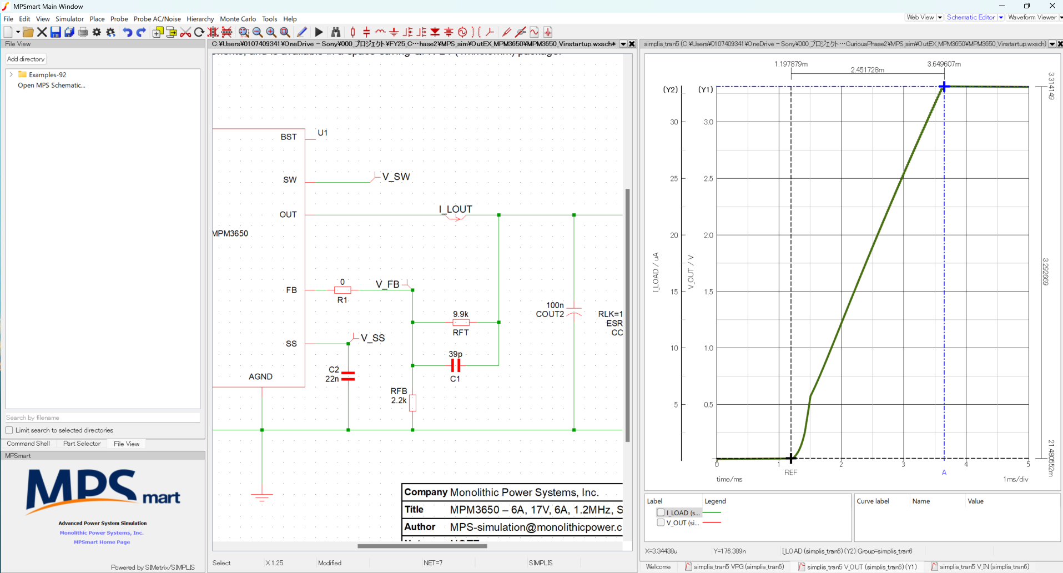This screenshot has width=1063, height=573.
Task: Open the Monte Carlo menu
Action: click(238, 19)
